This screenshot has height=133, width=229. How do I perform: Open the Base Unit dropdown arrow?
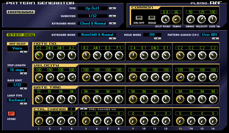click(23, 89)
